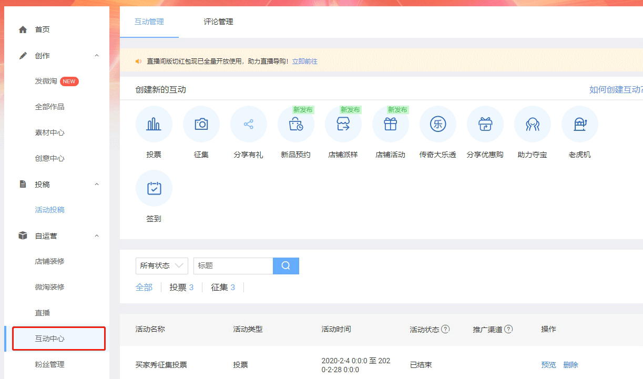Click the 助力夺宝 icon
The width and height of the screenshot is (643, 379).
point(532,125)
